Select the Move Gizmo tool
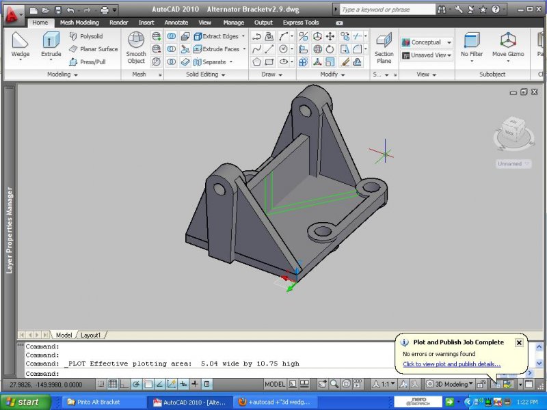Screen dimensions: 547x410 point(508,45)
